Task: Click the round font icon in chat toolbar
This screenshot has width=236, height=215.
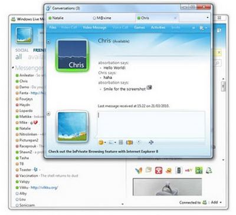Action: (139, 142)
